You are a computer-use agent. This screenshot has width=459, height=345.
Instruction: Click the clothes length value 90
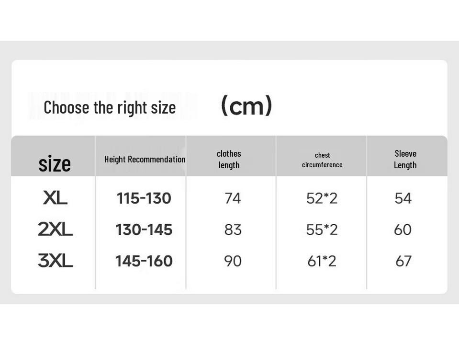tap(233, 261)
